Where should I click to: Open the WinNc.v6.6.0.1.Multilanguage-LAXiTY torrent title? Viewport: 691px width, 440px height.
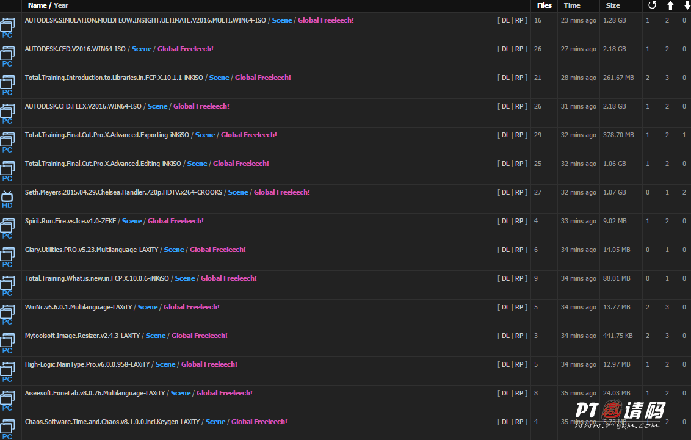(x=79, y=307)
